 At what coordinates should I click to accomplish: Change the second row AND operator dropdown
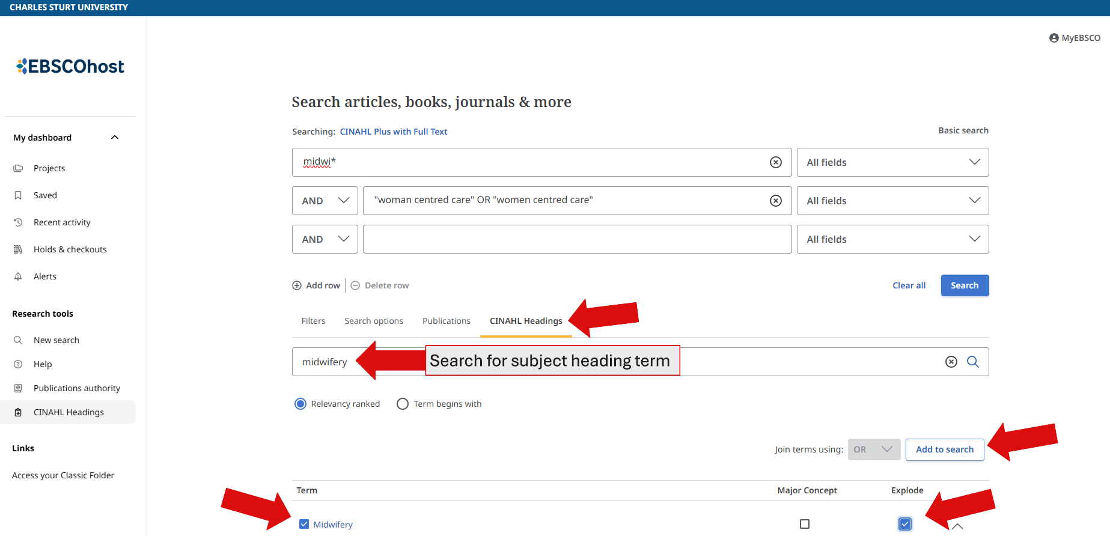pos(325,201)
